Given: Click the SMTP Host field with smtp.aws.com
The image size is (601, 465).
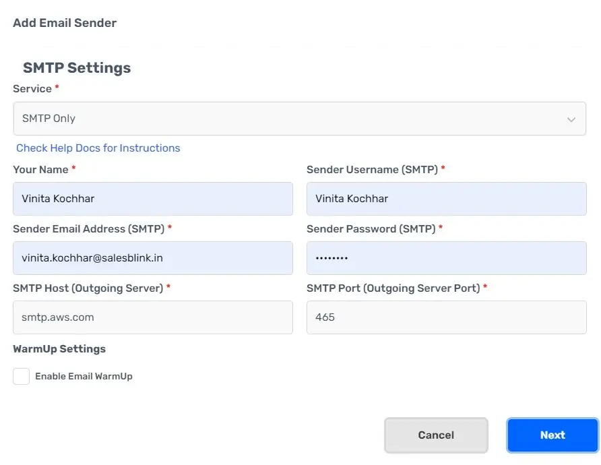Looking at the screenshot, I should [x=153, y=317].
